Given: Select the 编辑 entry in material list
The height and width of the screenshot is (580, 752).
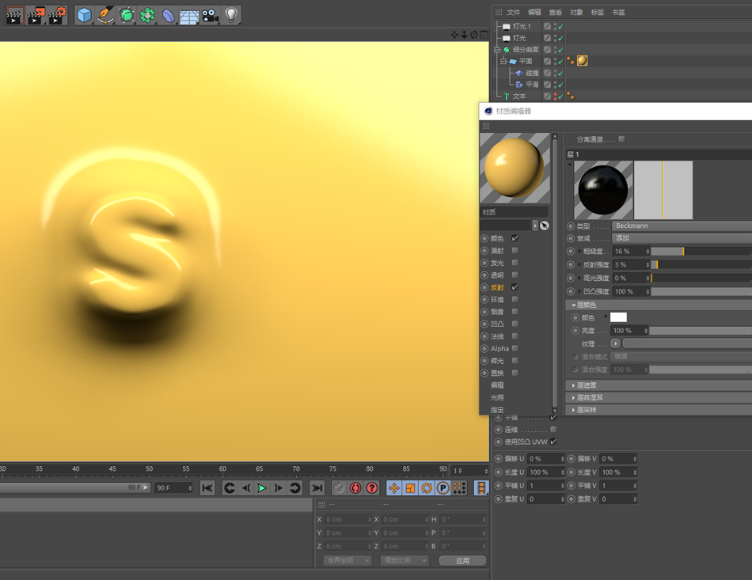Looking at the screenshot, I should 497,385.
